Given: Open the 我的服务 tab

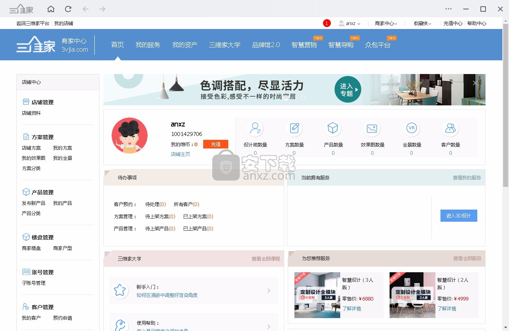Looking at the screenshot, I should coord(148,45).
